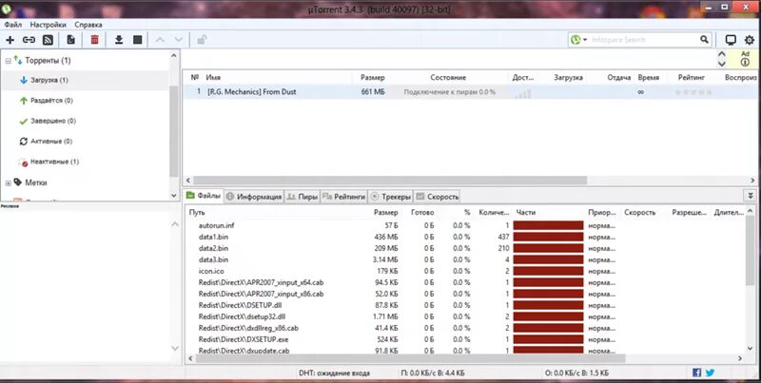Screen dimensions: 761x383
Task: Collapse the Торренты tree node
Action: point(8,61)
